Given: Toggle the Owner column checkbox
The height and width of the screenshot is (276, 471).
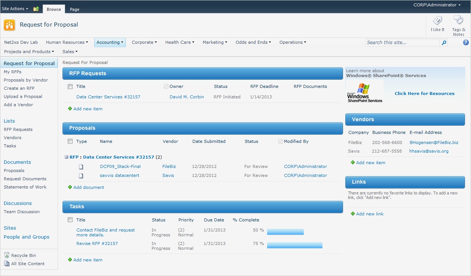Looking at the screenshot, I should [x=166, y=86].
